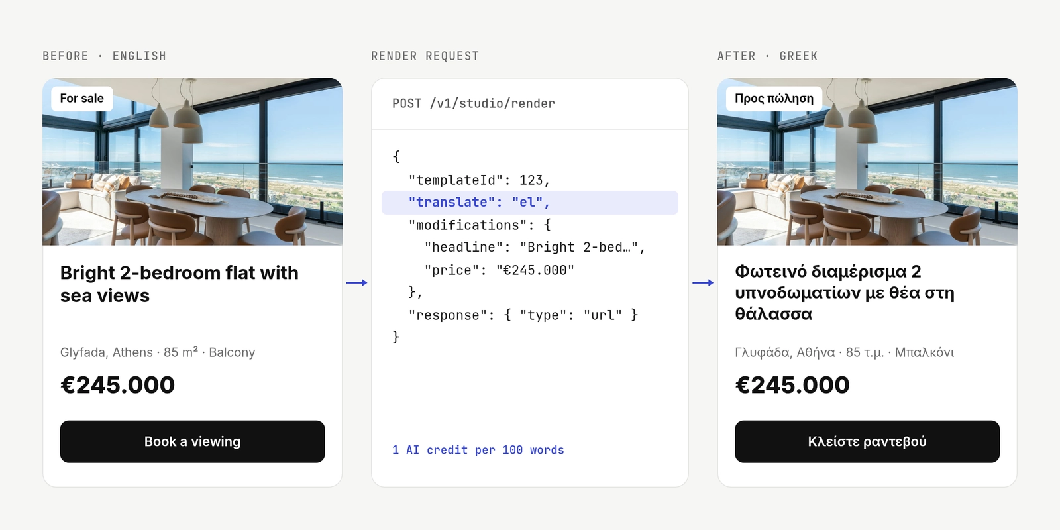
Task: Select the "headline": "Bright 2-bed…" line
Action: [x=535, y=248]
